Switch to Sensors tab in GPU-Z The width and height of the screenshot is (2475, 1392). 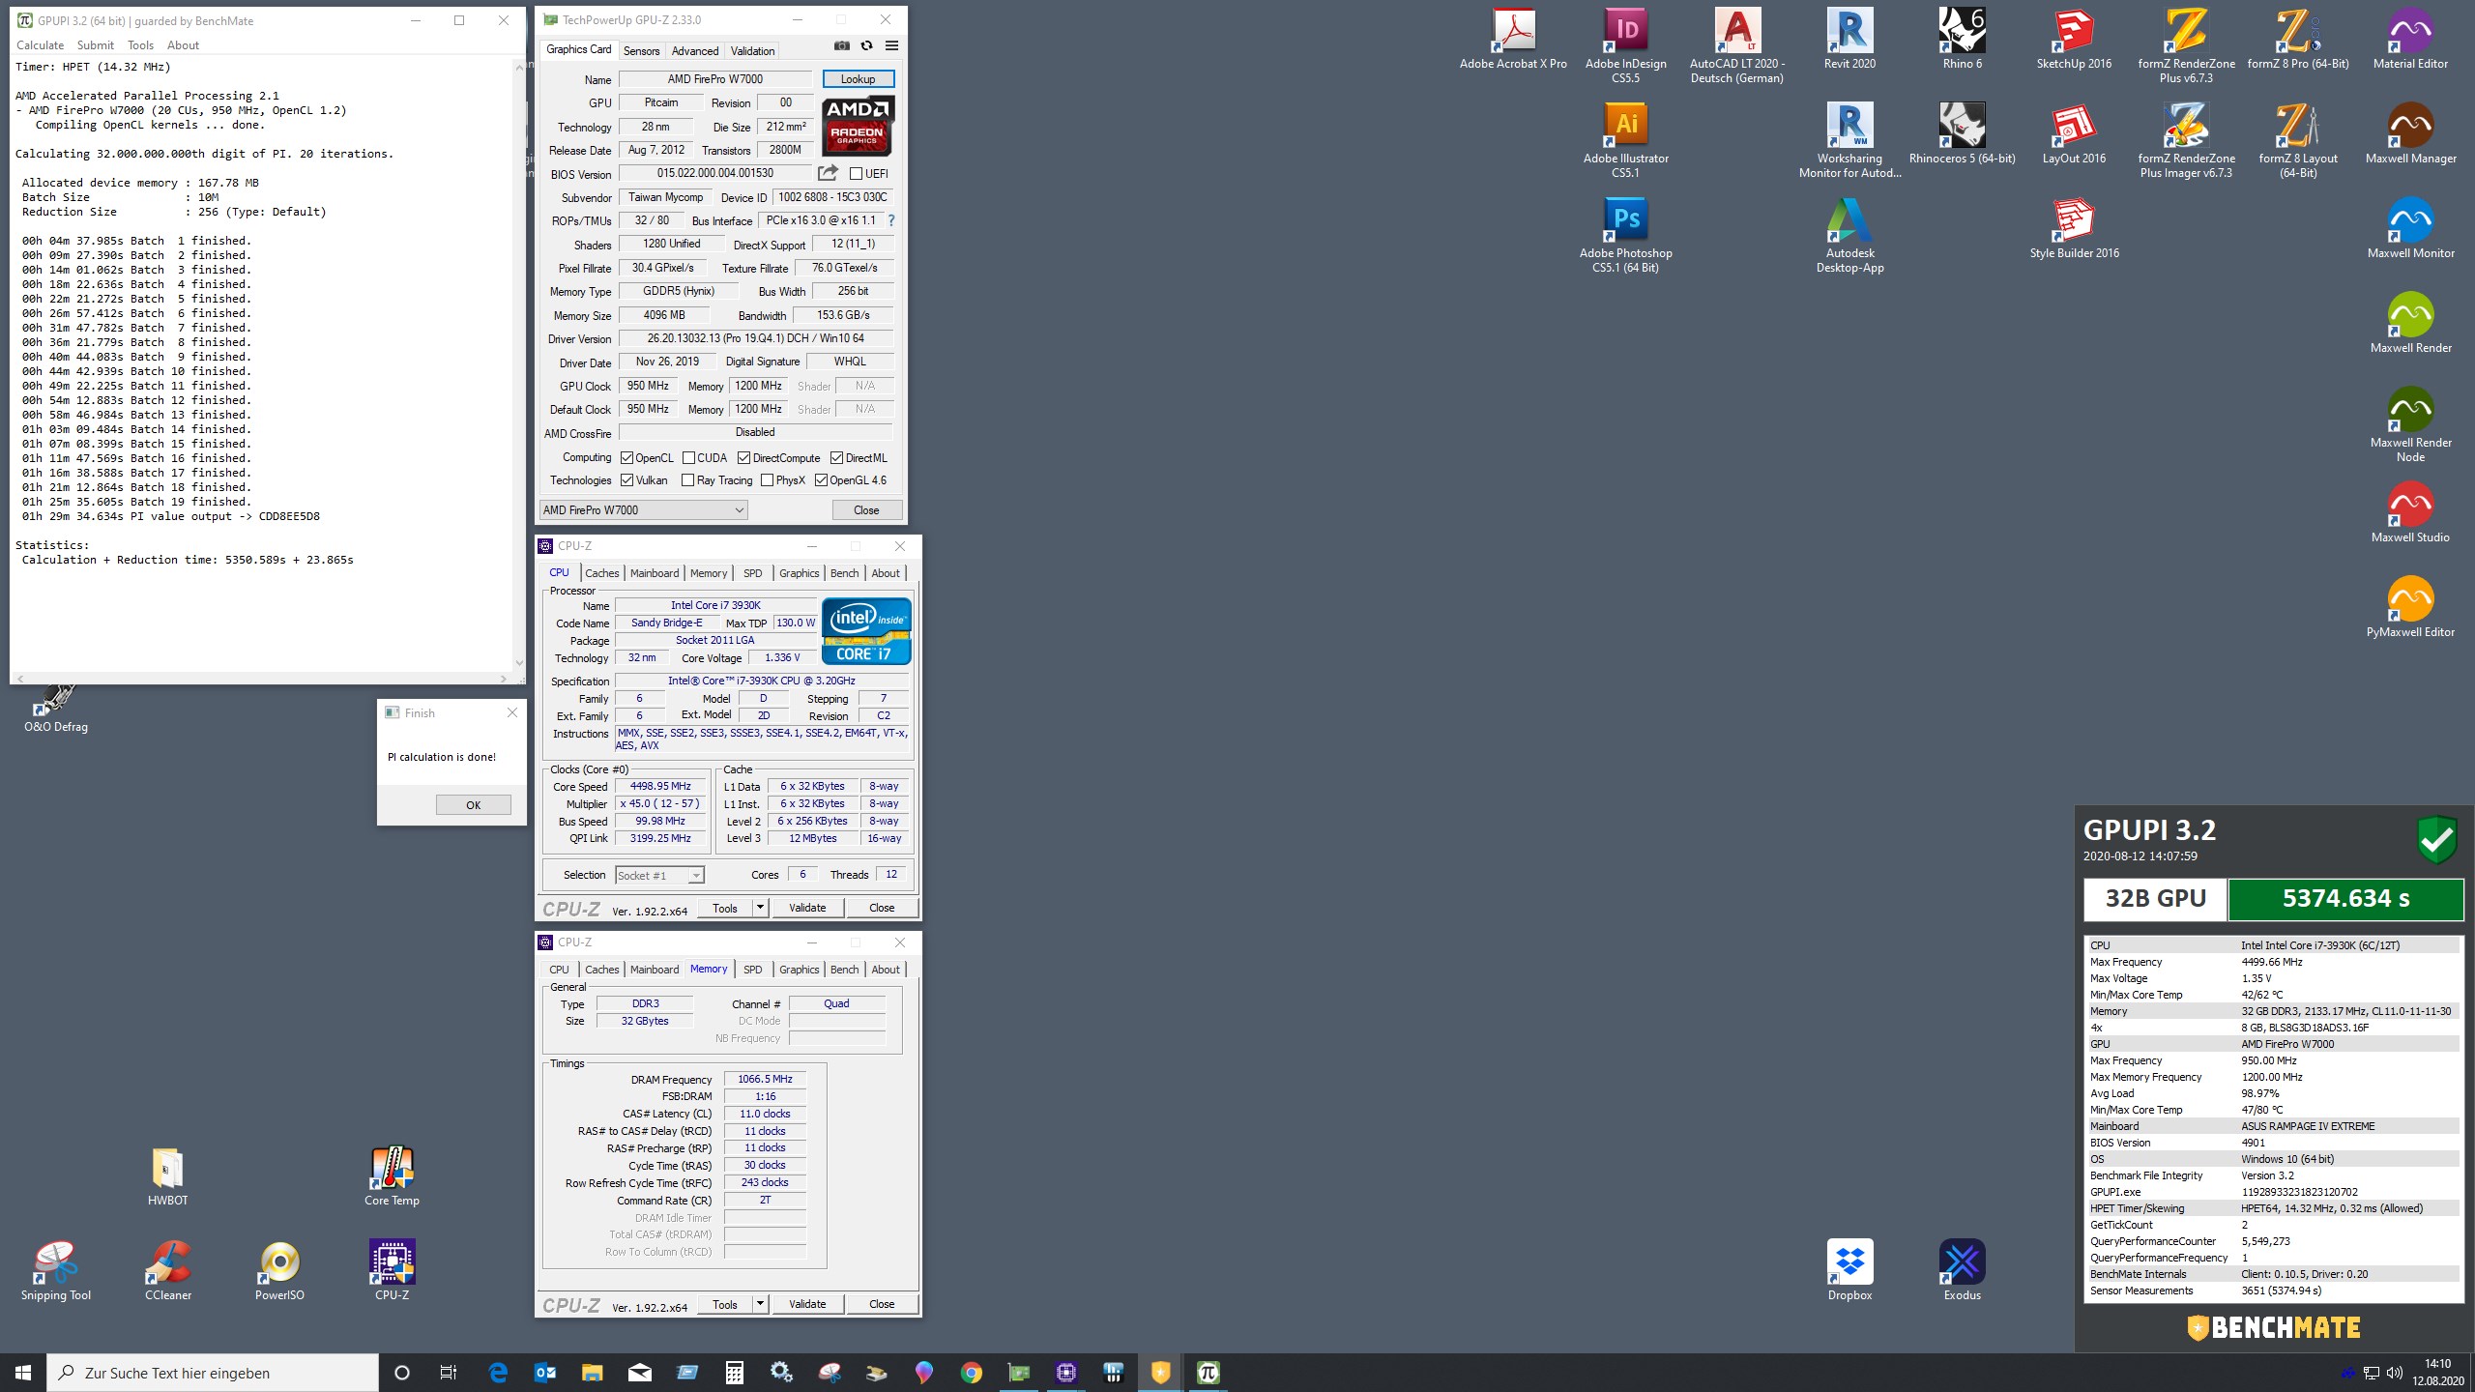[641, 51]
